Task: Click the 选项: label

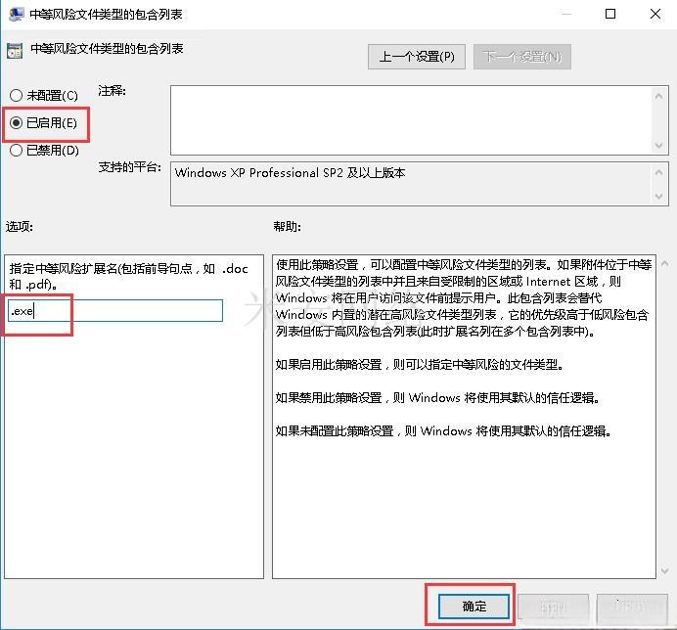Action: point(19,227)
